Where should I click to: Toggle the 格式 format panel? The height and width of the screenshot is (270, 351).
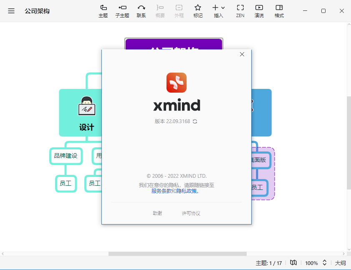pos(279,11)
